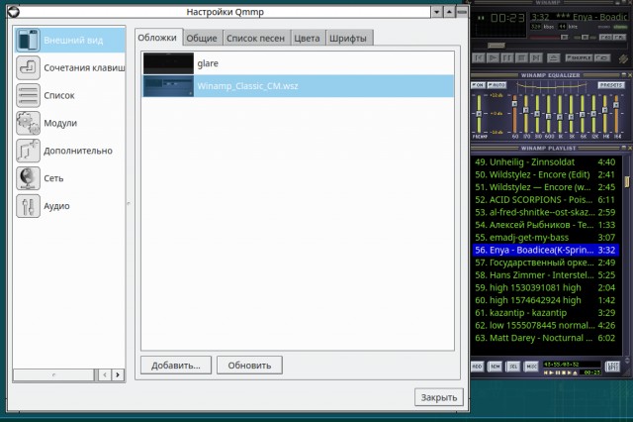Click the Добавить... button
This screenshot has width=633, height=422.
tap(176, 366)
